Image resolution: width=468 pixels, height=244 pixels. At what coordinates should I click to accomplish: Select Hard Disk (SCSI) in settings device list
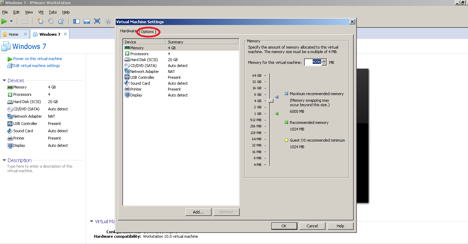click(x=181, y=60)
